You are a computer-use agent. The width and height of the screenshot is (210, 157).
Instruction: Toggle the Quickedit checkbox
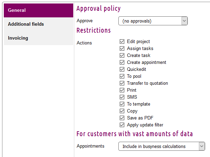122,69
